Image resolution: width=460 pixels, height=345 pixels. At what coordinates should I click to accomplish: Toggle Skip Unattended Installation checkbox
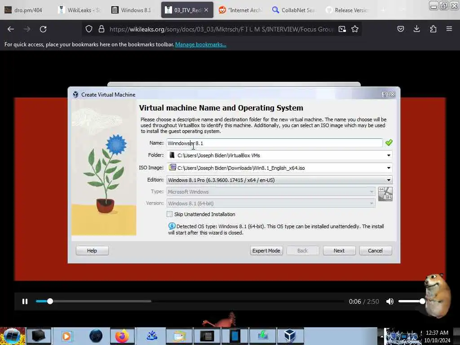169,214
